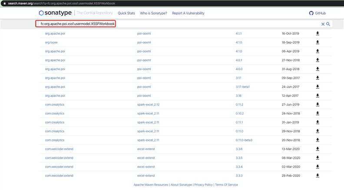
Task: Download poi-ooxml dated 06-Apr-2019
Action: [x=318, y=51]
